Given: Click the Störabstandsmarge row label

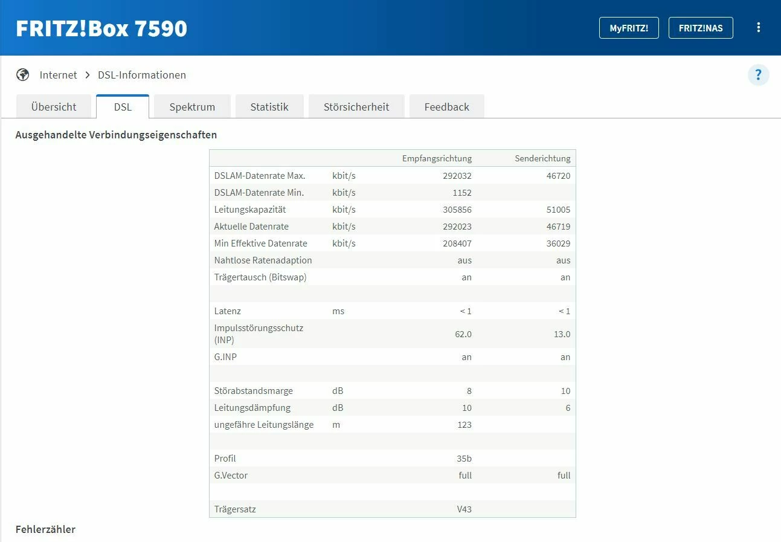Looking at the screenshot, I should (254, 391).
